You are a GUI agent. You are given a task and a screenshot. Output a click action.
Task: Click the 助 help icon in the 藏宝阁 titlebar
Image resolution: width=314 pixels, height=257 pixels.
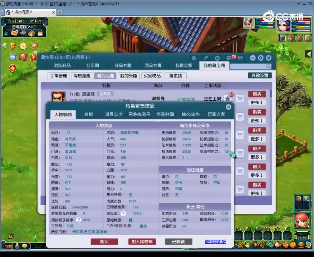click(193, 57)
